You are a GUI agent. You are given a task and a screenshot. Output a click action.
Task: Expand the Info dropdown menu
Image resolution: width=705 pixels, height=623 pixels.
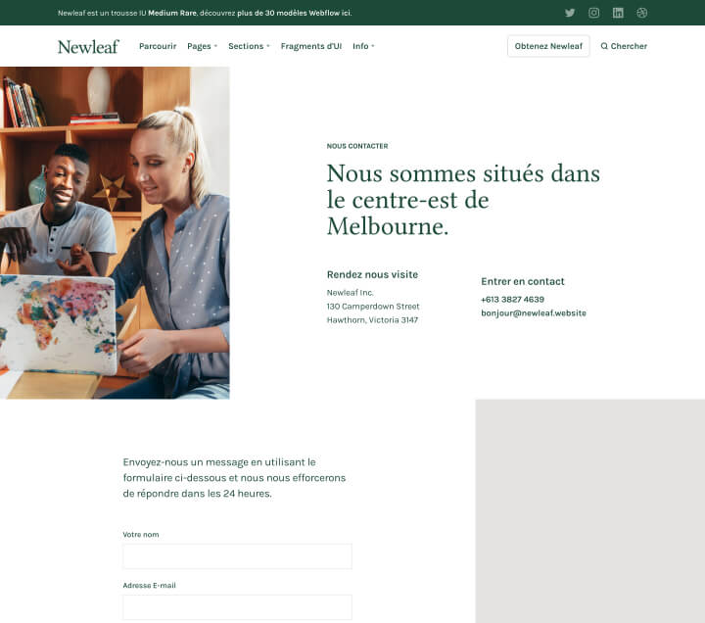[363, 46]
